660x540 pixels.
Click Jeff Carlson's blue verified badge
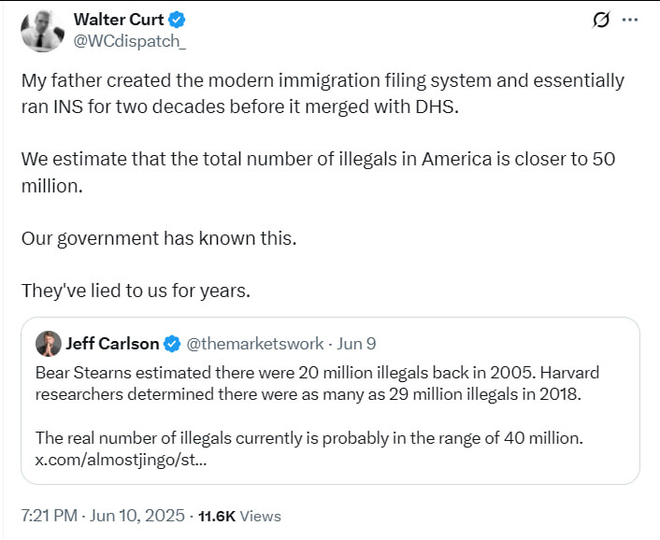(x=172, y=344)
